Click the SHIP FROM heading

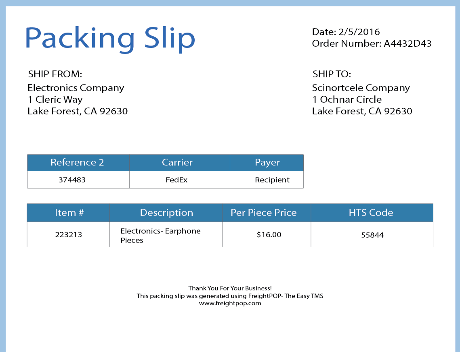pyautogui.click(x=55, y=74)
